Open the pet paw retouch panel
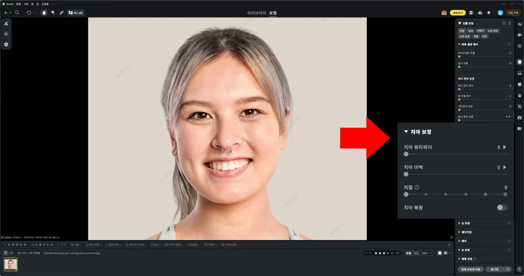This screenshot has width=524, height=276. (520, 95)
